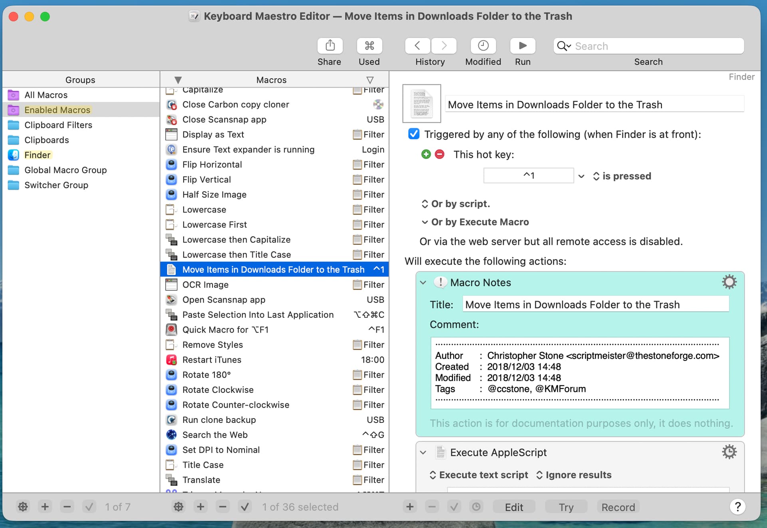Viewport: 767px width, 528px height.
Task: Toggle macro enable checkmark below Macros list
Action: tap(244, 507)
